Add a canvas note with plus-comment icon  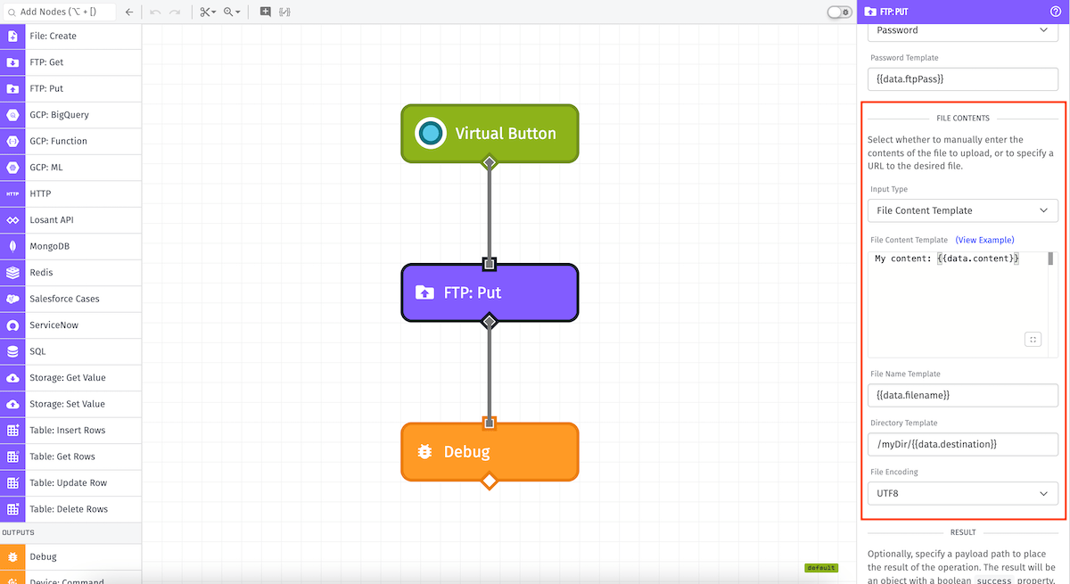[265, 12]
